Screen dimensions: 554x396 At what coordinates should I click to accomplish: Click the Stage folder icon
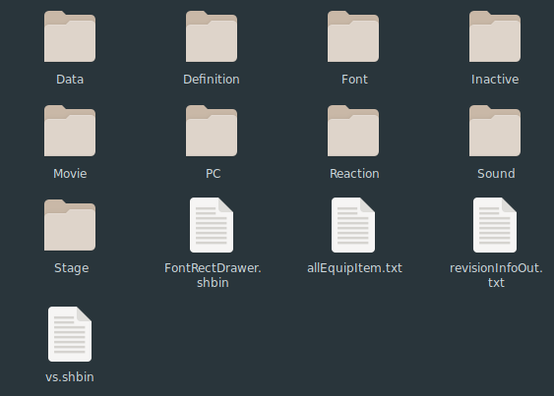point(70,225)
